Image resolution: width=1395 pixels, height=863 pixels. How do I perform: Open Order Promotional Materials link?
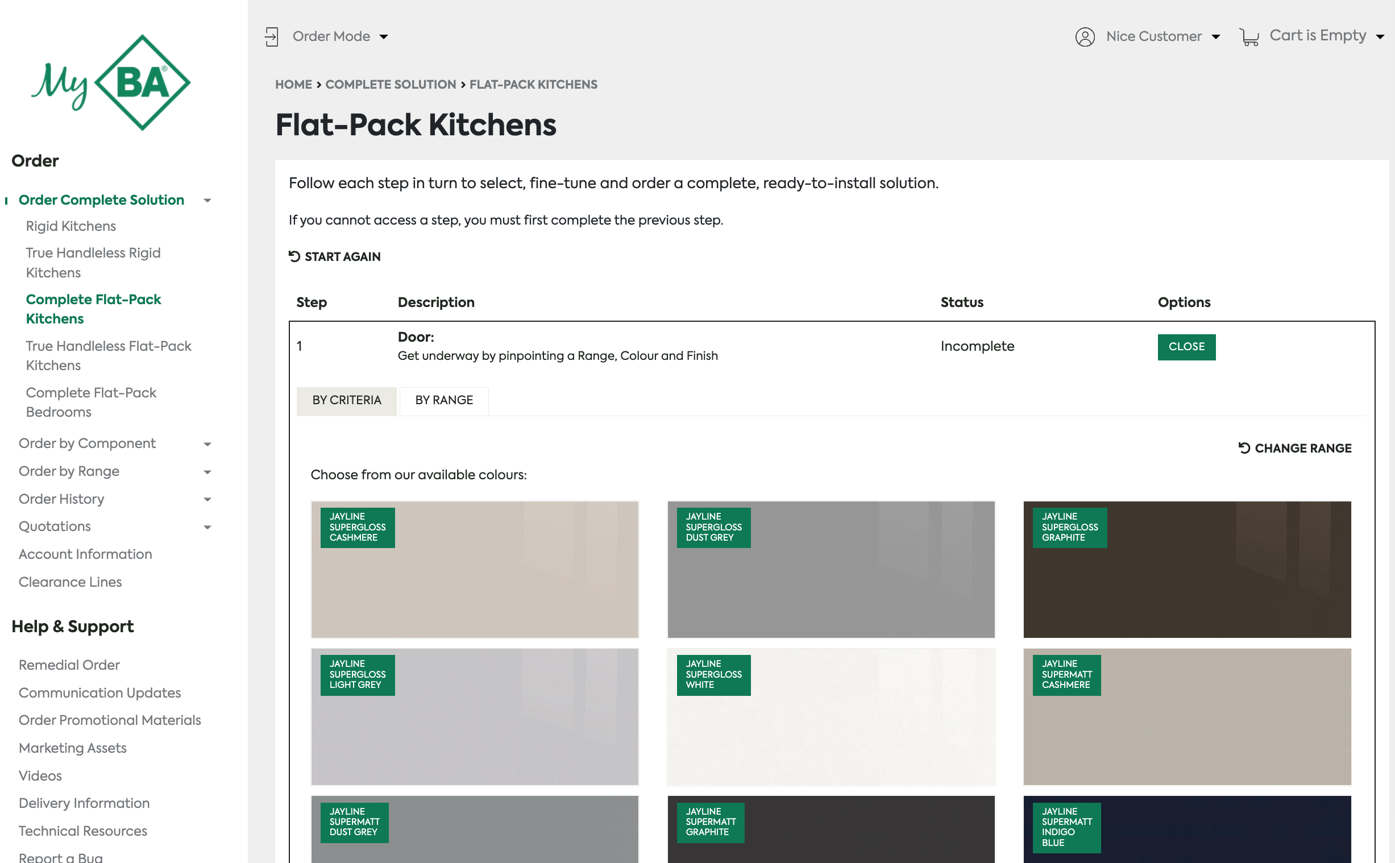[110, 720]
